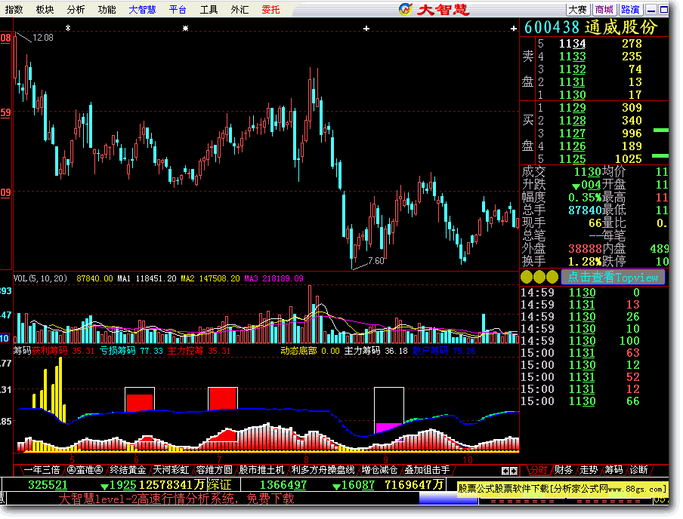Click the 点击查看Topview button
The image size is (683, 519).
[x=613, y=277]
